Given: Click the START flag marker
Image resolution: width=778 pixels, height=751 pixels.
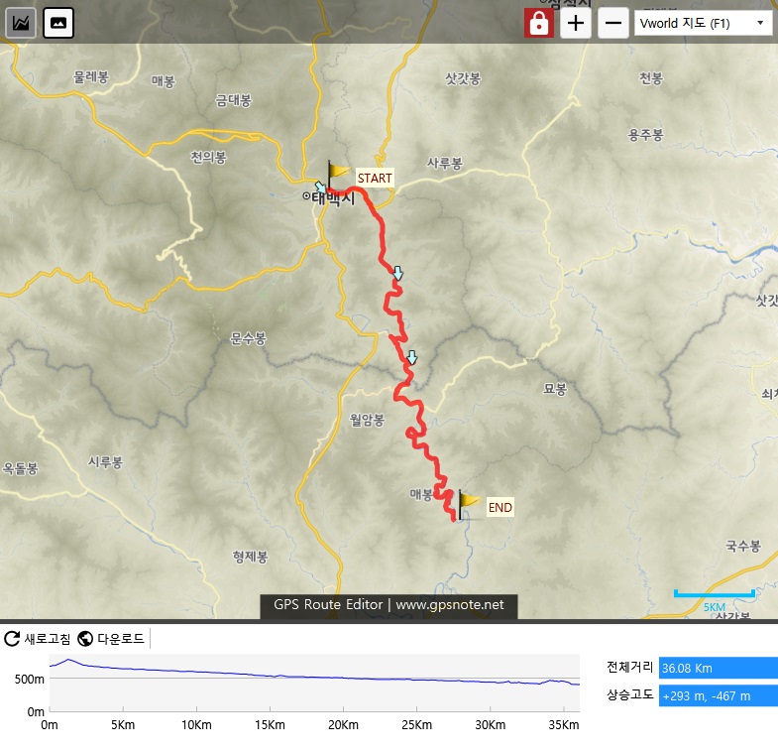Looking at the screenshot, I should pyautogui.click(x=336, y=174).
